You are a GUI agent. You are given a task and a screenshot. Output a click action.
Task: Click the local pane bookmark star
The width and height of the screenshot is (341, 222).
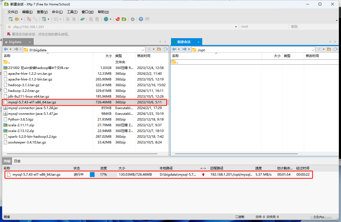(149, 49)
